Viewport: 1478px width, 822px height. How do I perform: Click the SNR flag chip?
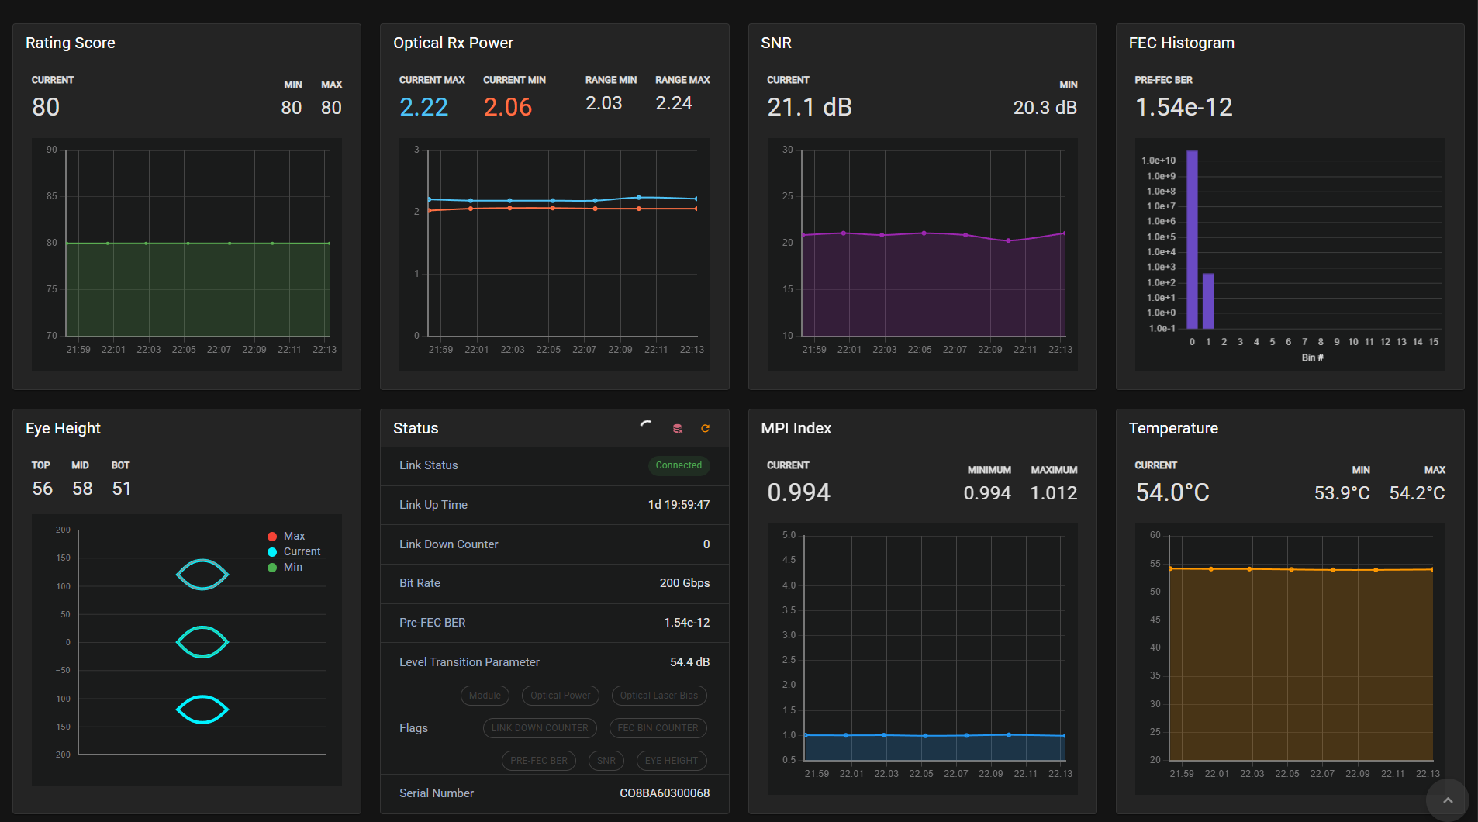coord(606,761)
